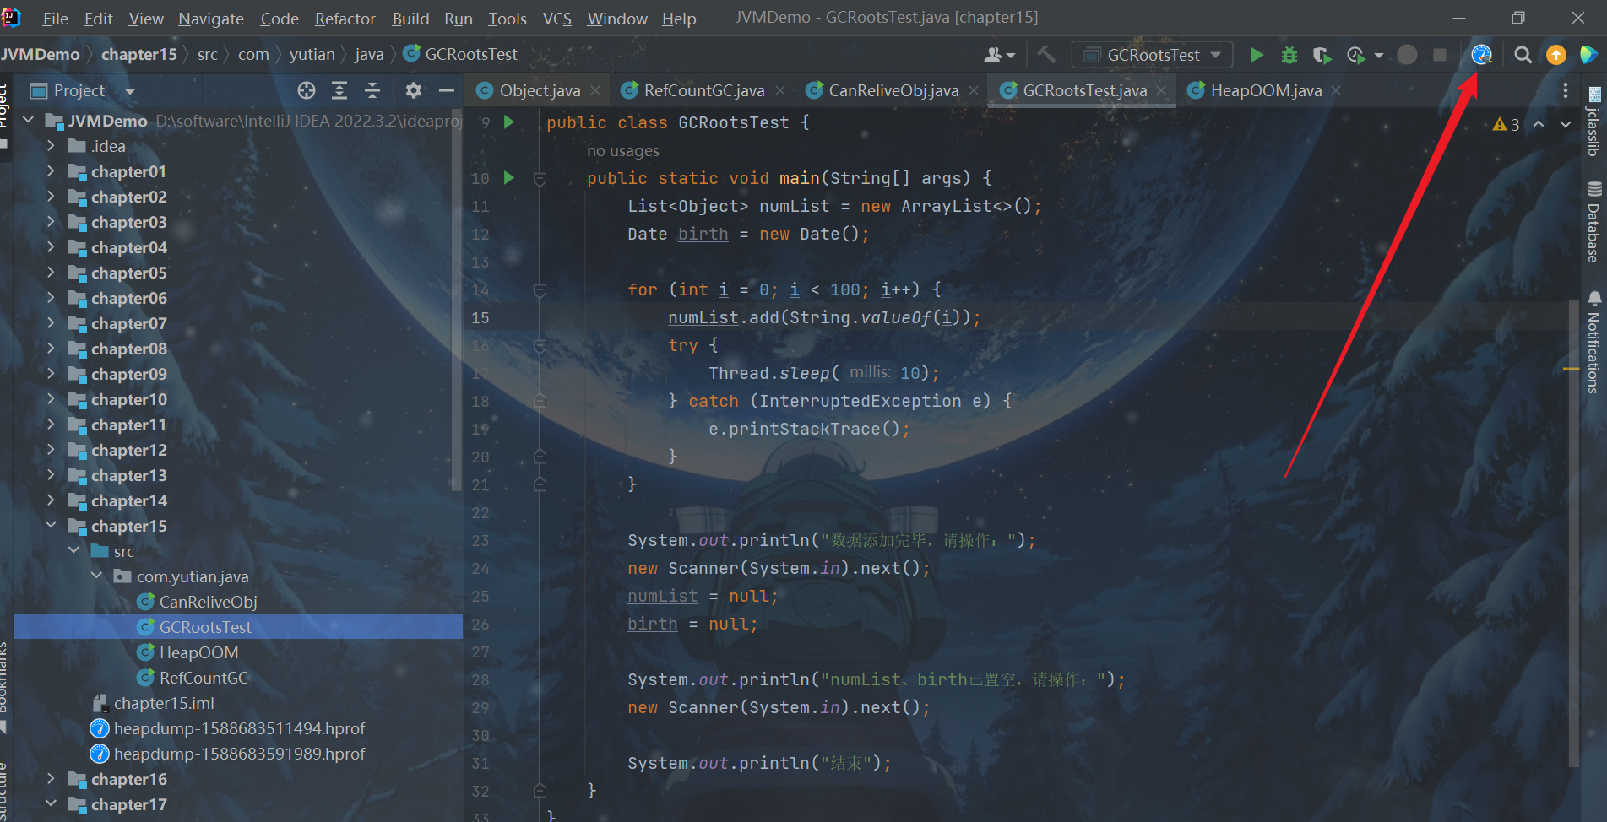Open Project panel gear options

(413, 90)
